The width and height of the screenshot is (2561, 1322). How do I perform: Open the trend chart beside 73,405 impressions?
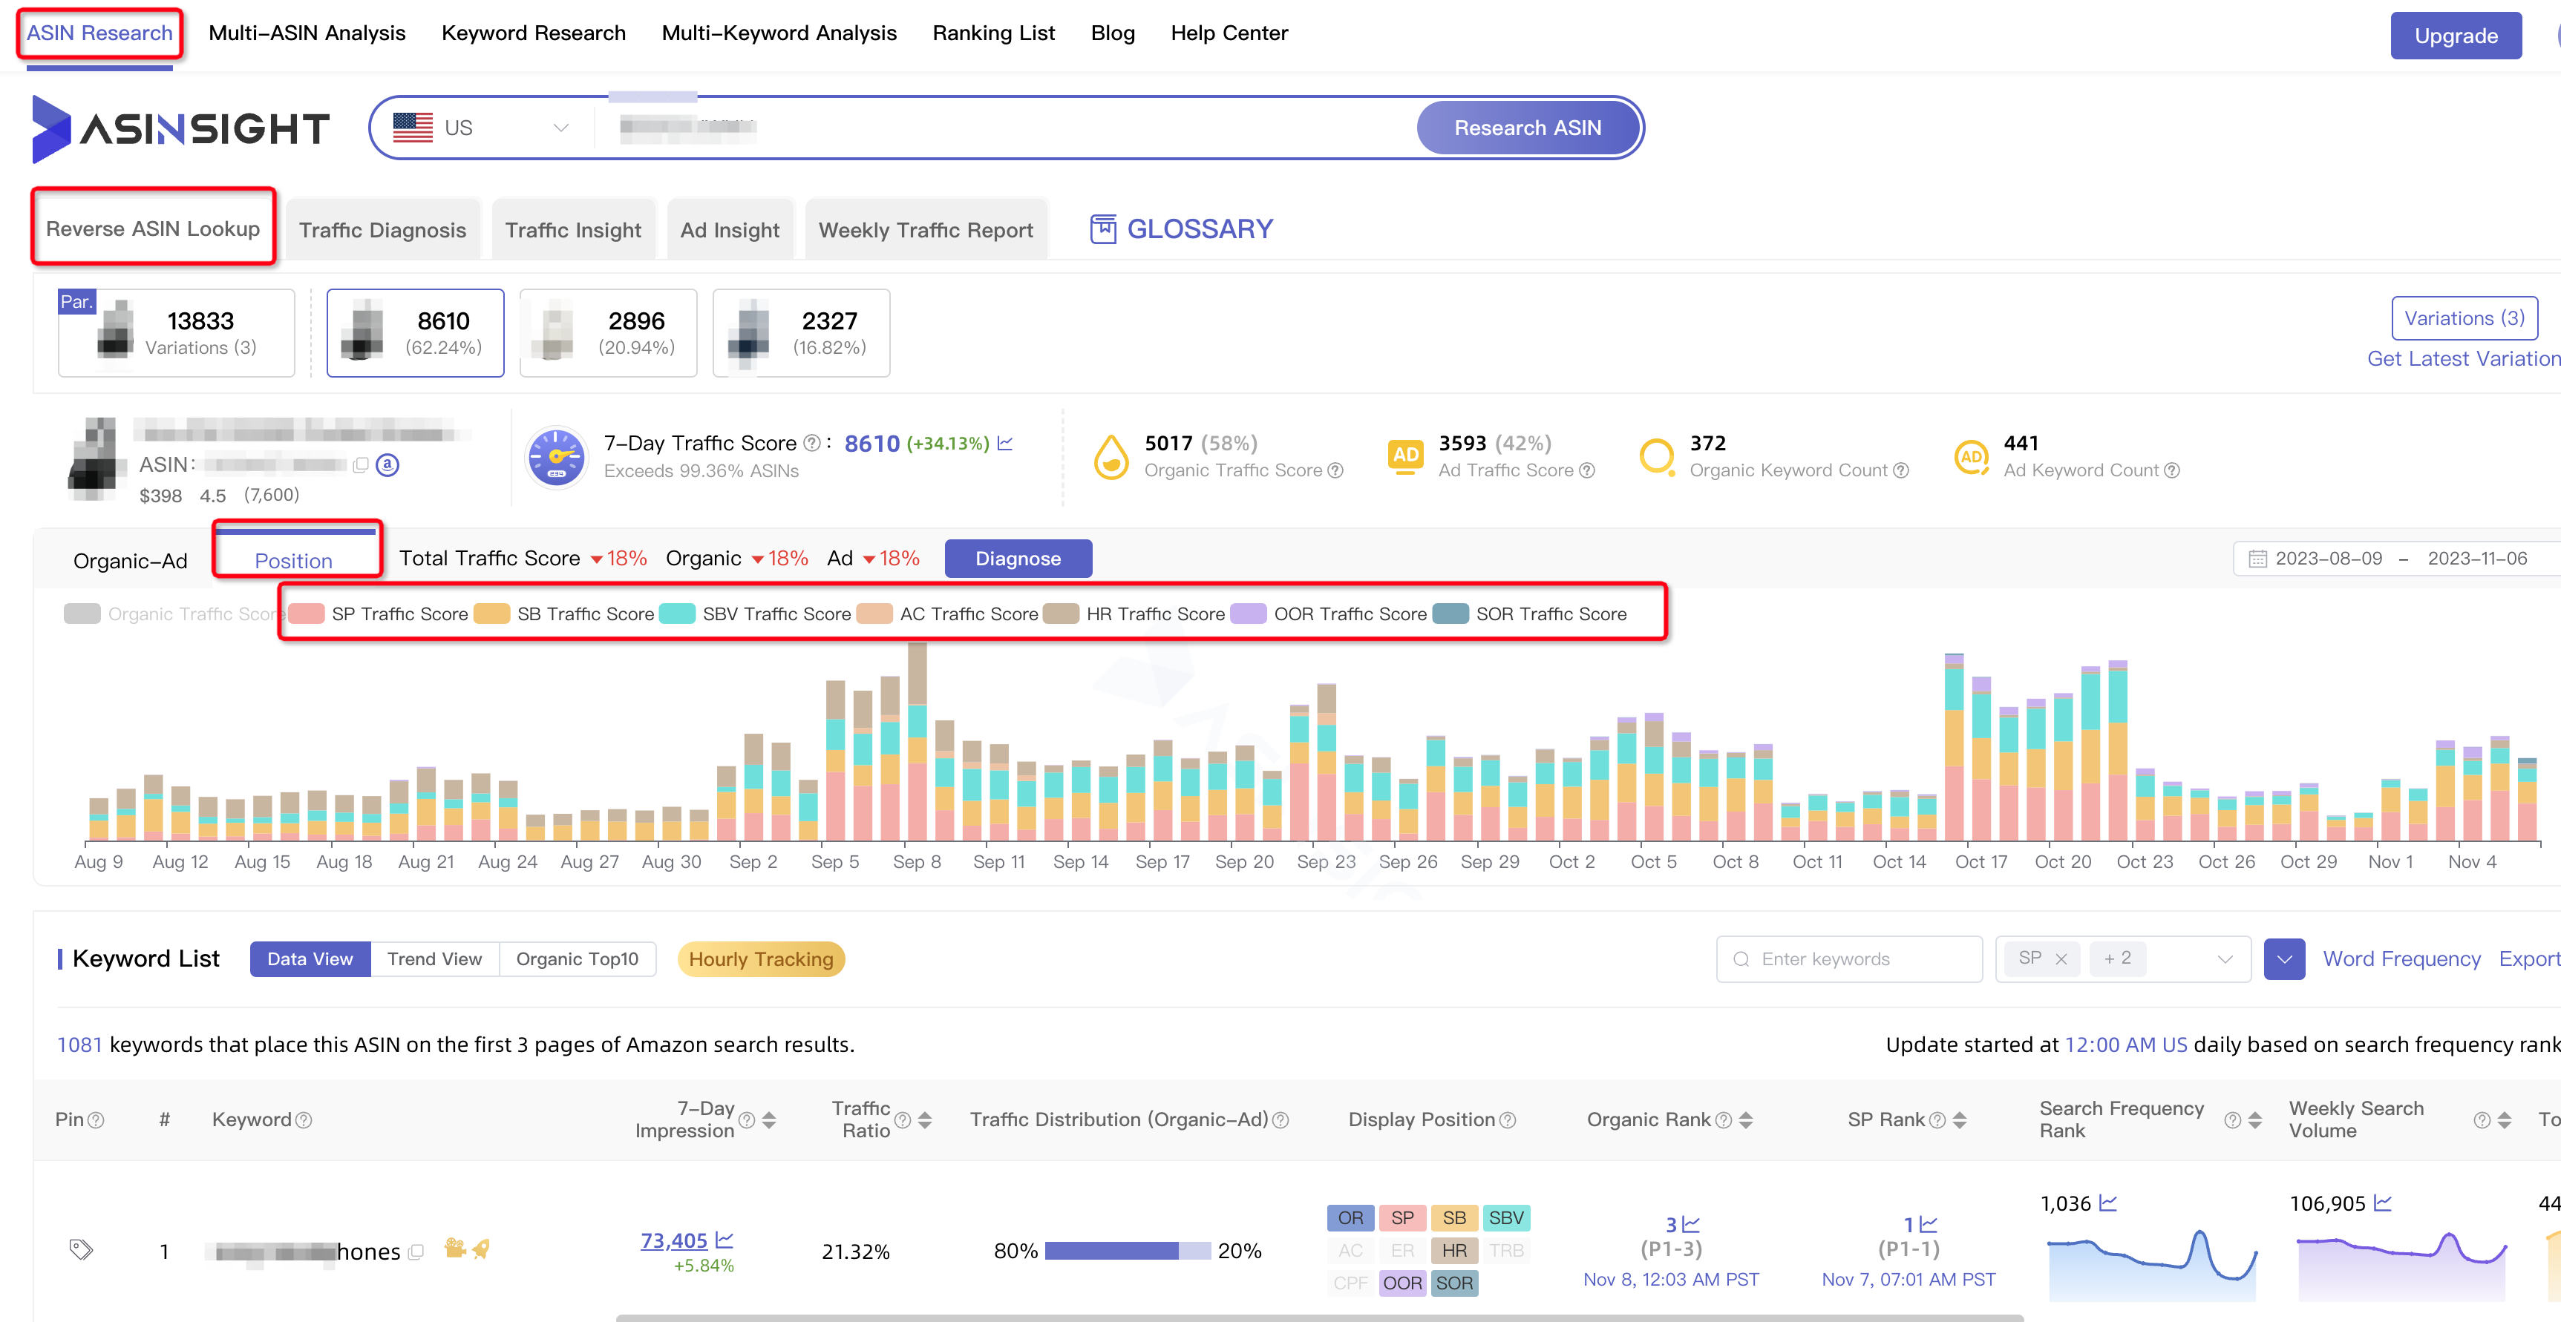[724, 1240]
